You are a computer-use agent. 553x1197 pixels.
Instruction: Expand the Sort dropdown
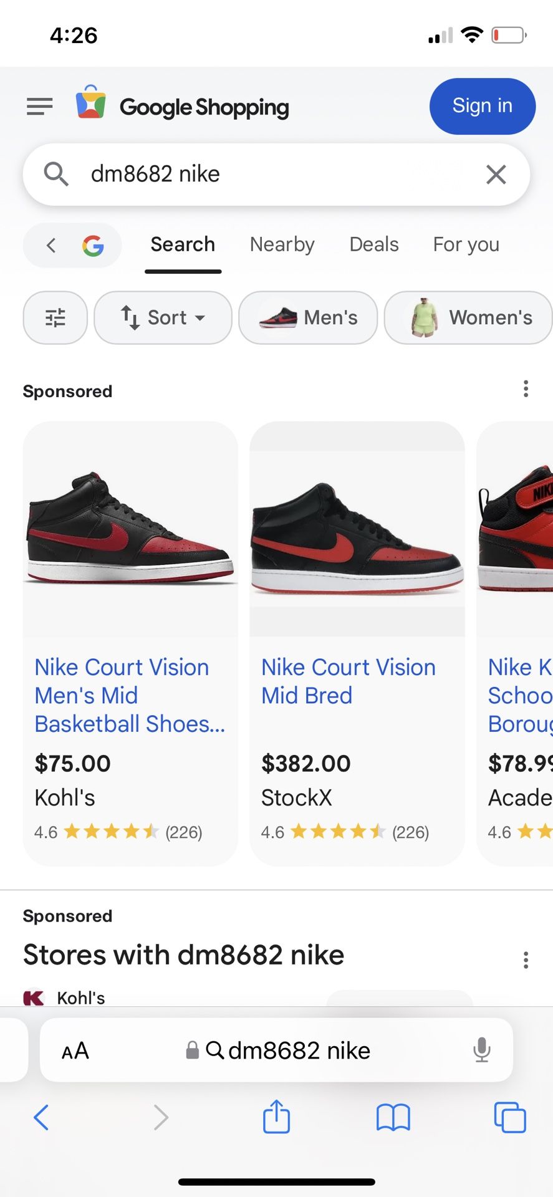click(163, 318)
